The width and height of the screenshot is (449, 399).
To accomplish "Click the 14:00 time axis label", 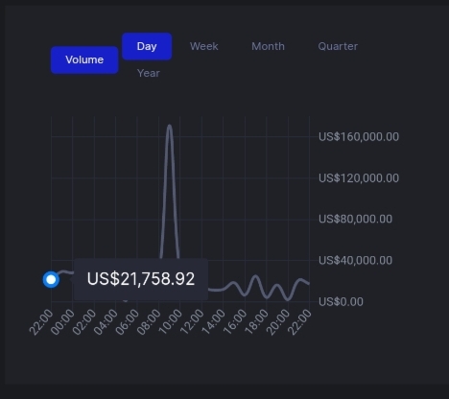I will [213, 322].
